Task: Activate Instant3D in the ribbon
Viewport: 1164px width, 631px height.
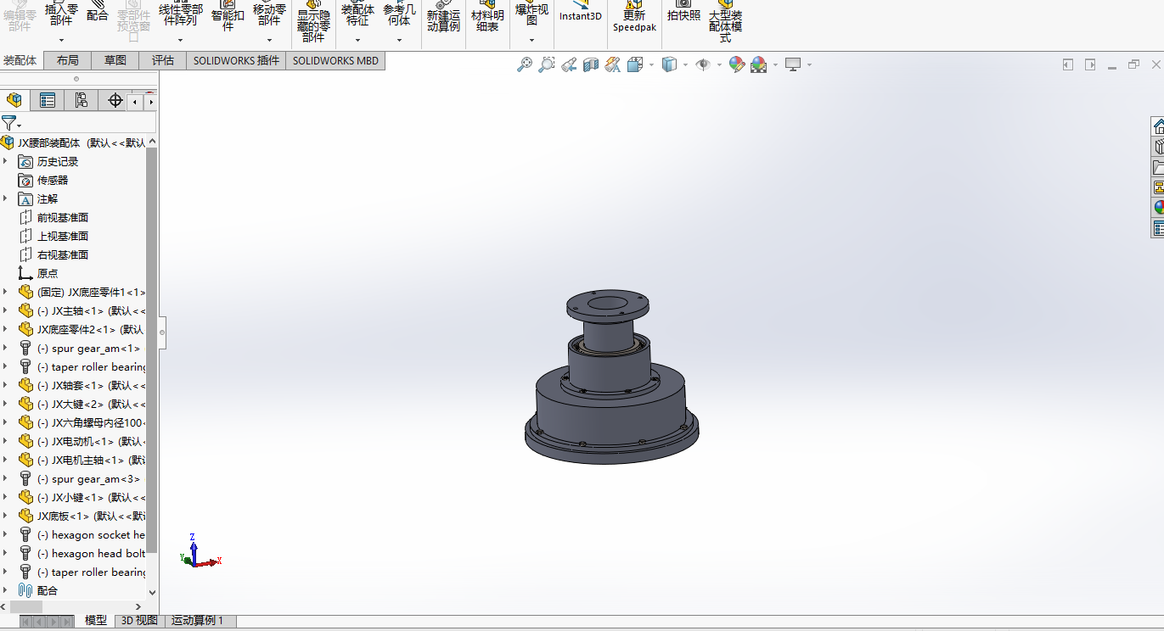Action: [x=580, y=15]
